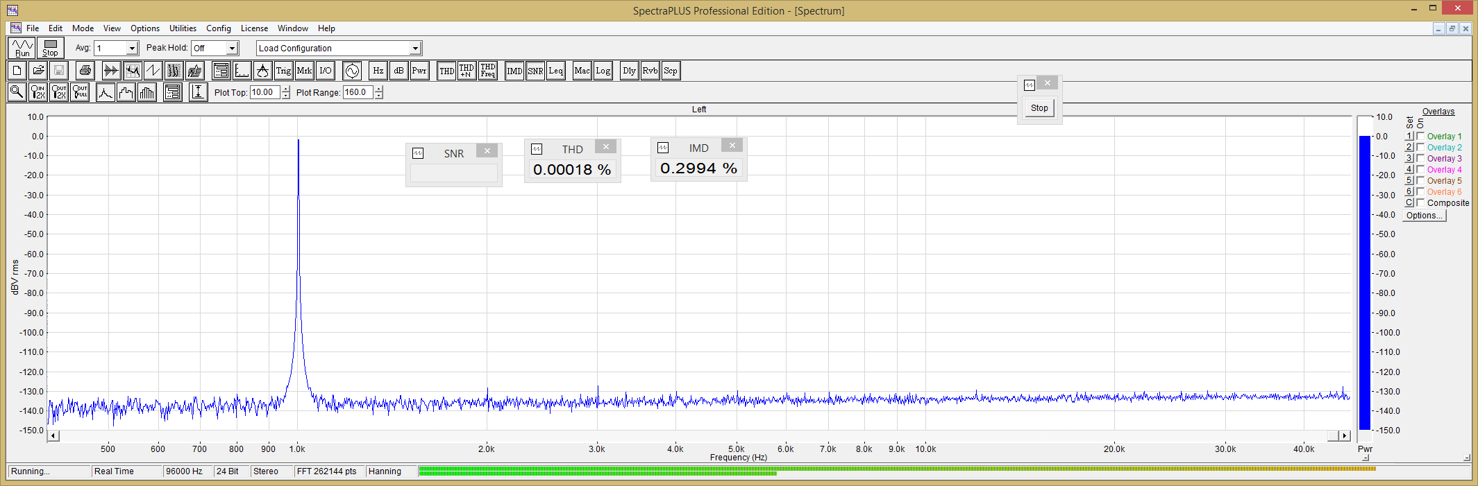
Task: Click the Pwr total power button
Action: pos(419,71)
